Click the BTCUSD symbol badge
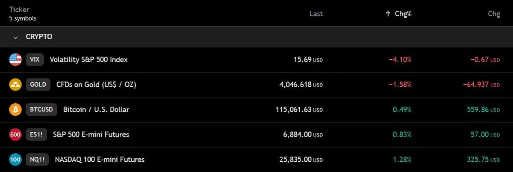Screen dimensions: 513x172 [x=41, y=110]
